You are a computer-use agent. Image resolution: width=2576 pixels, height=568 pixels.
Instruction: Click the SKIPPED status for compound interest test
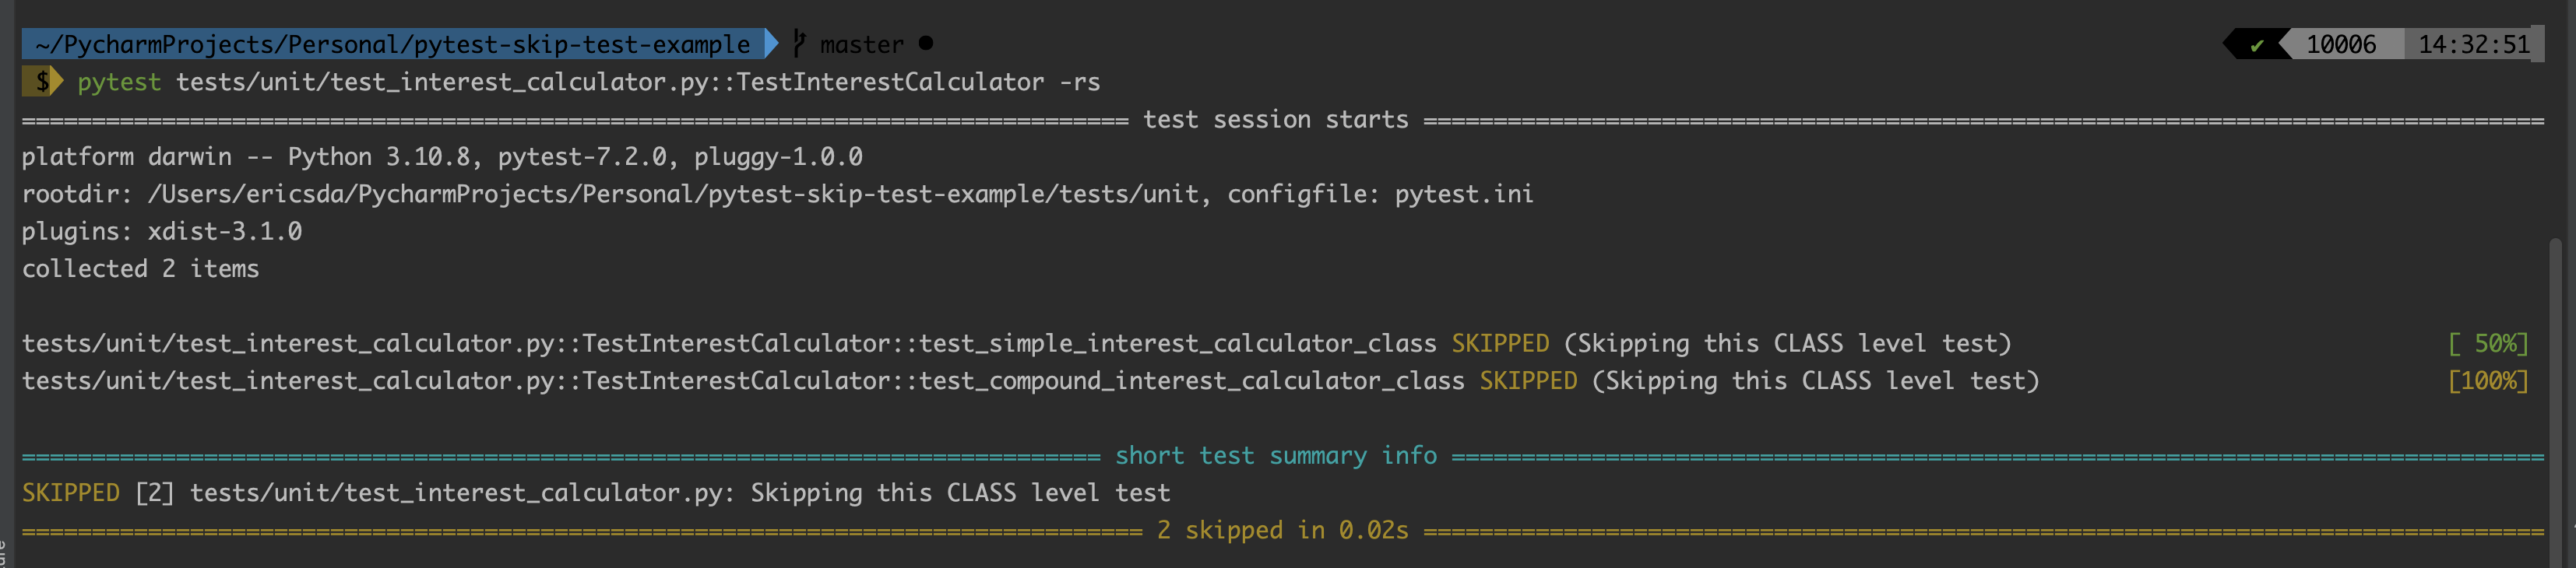tap(1528, 381)
